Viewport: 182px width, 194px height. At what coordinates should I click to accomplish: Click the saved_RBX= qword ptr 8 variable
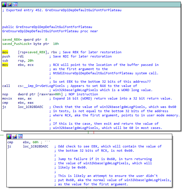tap(25, 40)
